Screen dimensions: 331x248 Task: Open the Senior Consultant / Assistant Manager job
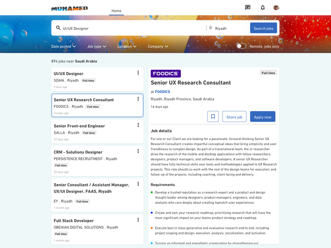click(97, 195)
